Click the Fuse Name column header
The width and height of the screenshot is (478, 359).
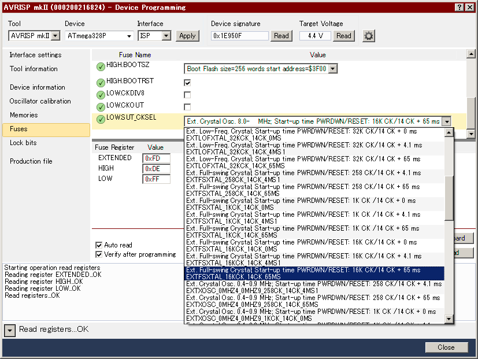pos(135,55)
